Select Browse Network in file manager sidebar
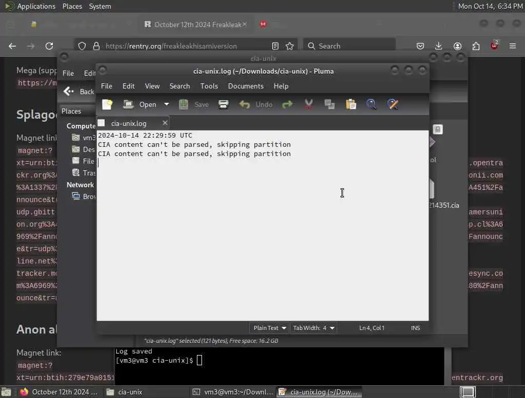The width and height of the screenshot is (525, 398). pyautogui.click(x=84, y=196)
